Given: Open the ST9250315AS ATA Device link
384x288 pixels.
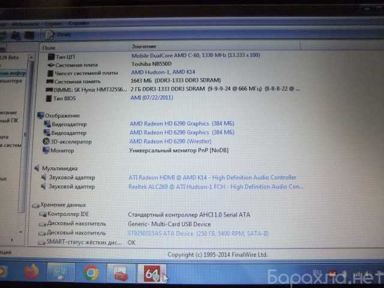Looking at the screenshot, I should click(198, 233).
